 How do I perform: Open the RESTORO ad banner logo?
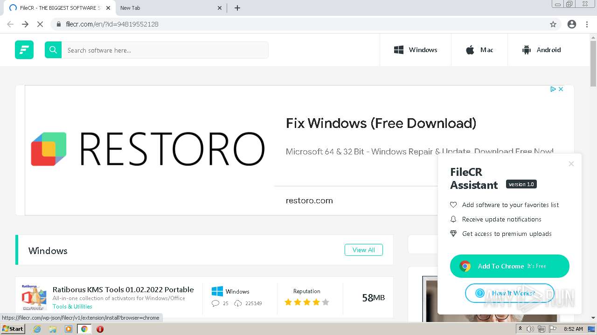(148, 149)
